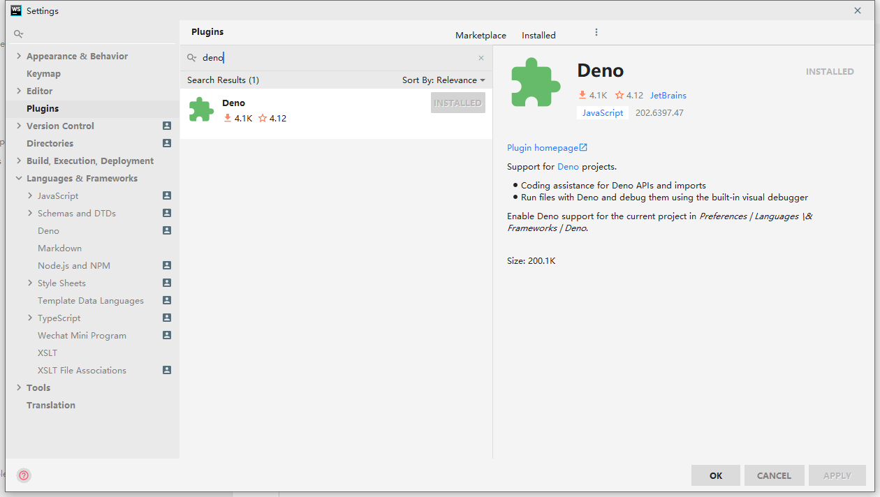Clear the plugin search text with the x icon
Viewport: 880px width, 497px height.
tap(481, 58)
